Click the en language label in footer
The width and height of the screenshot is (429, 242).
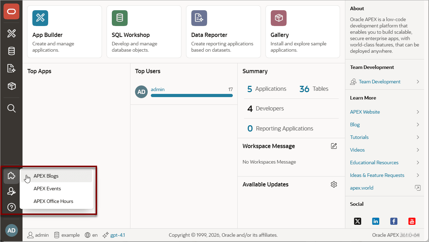click(95, 235)
